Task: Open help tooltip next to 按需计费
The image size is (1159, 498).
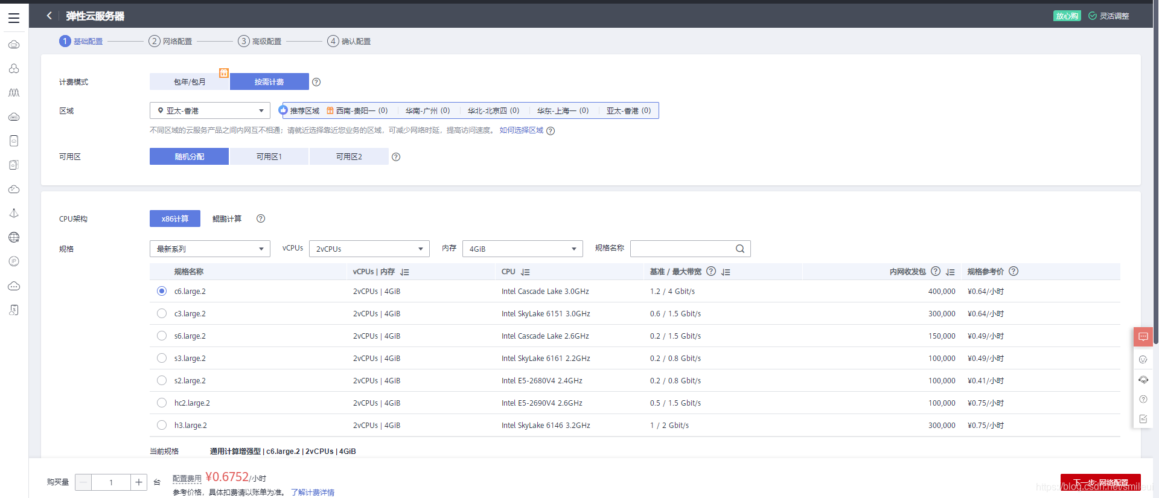Action: pyautogui.click(x=316, y=82)
